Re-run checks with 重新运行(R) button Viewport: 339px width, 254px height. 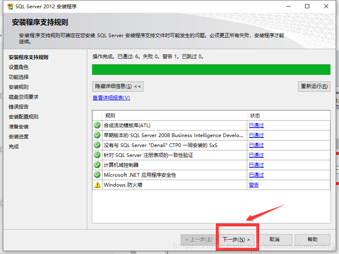[x=314, y=86]
